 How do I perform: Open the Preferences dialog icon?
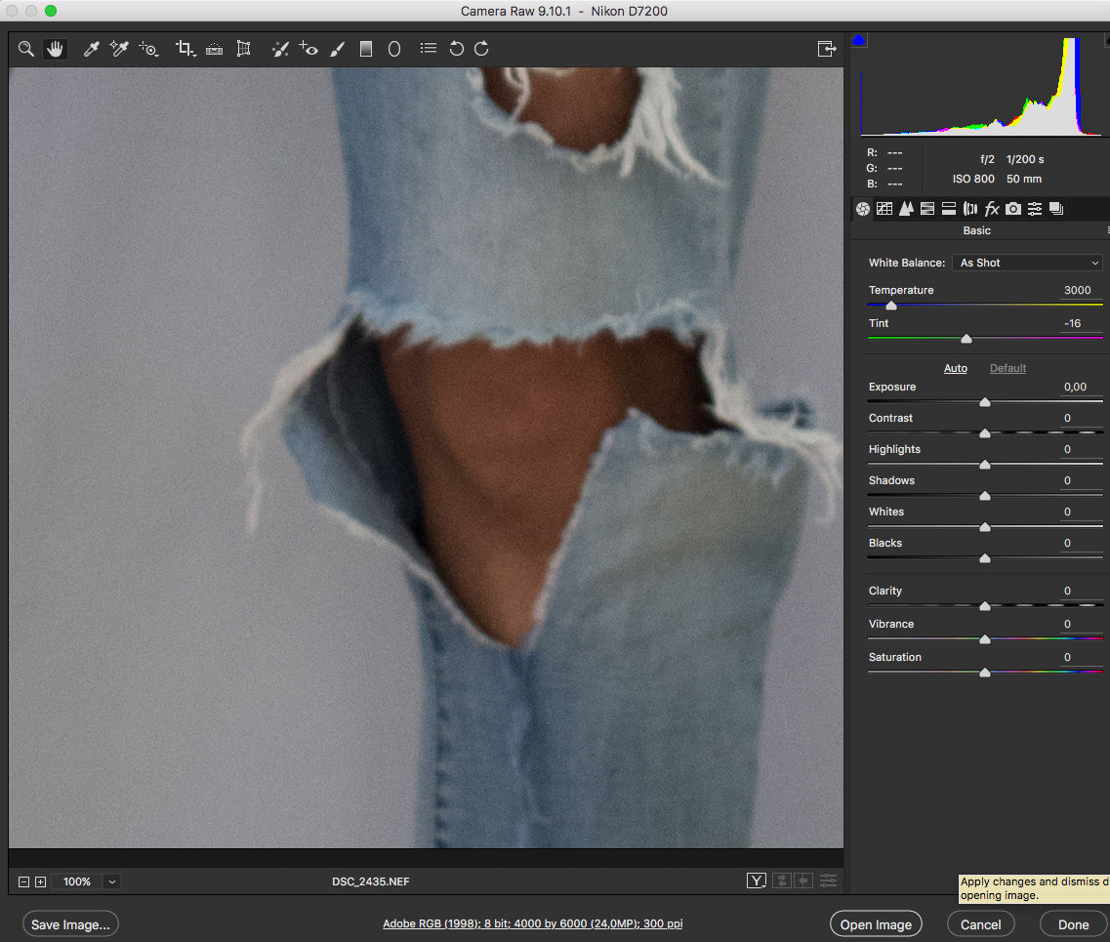pos(428,49)
